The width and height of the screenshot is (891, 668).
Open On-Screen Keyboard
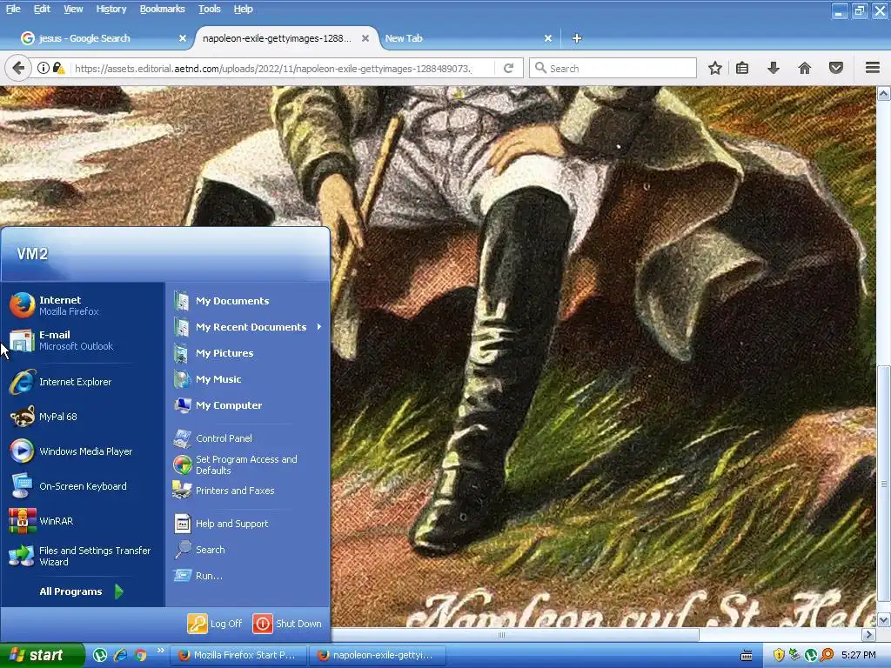(83, 486)
